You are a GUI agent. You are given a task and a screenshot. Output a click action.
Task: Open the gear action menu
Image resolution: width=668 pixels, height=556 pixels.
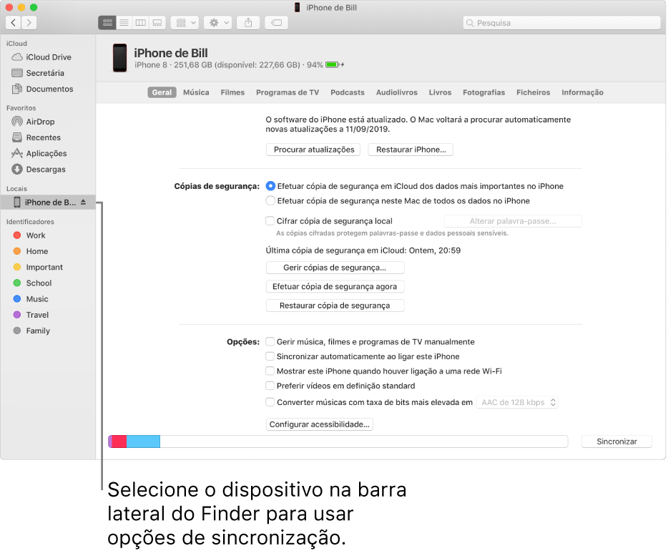(217, 23)
